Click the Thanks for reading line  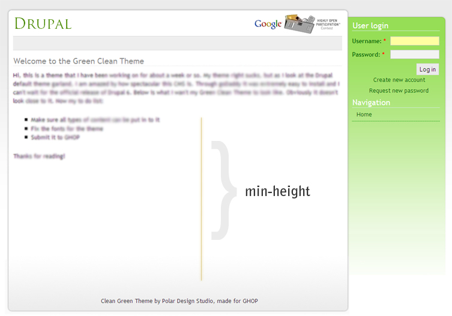(39, 156)
